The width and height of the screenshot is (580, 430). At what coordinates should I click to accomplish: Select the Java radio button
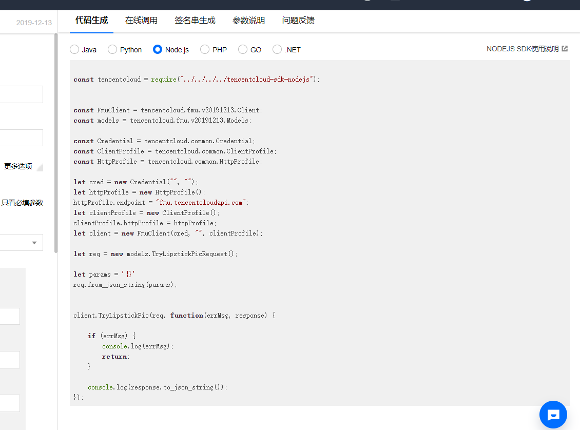(74, 50)
